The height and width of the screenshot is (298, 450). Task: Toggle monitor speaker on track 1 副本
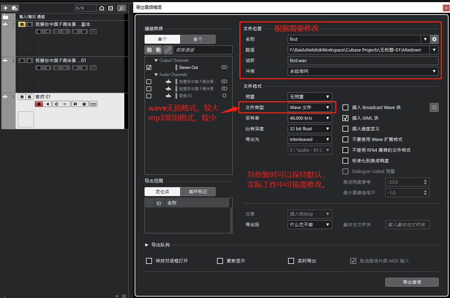click(x=48, y=32)
